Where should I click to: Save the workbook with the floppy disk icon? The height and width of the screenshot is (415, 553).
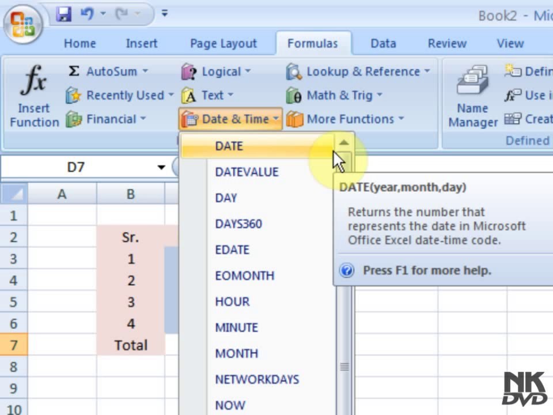pos(64,14)
